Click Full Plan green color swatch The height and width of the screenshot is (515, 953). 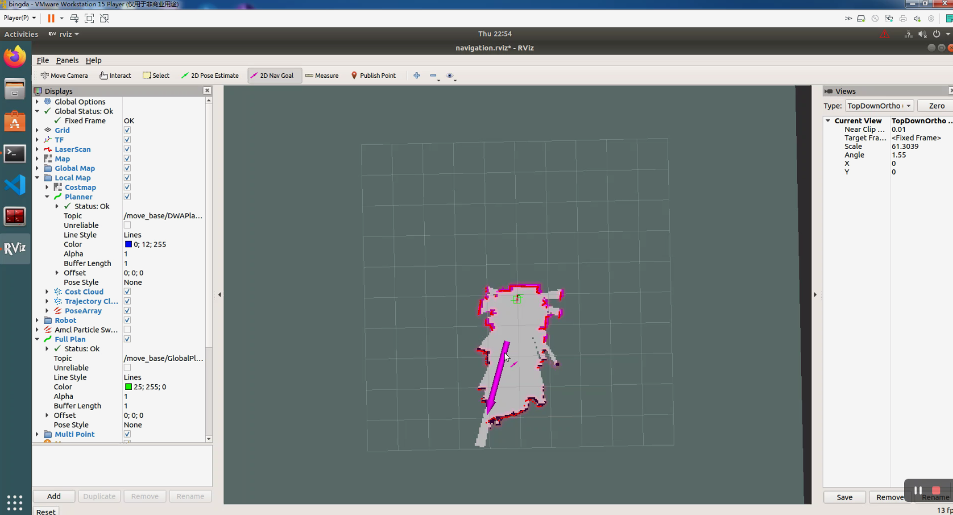[x=129, y=387]
